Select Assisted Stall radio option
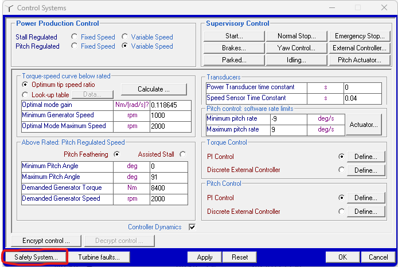This screenshot has height=267, width=398. tap(183, 154)
